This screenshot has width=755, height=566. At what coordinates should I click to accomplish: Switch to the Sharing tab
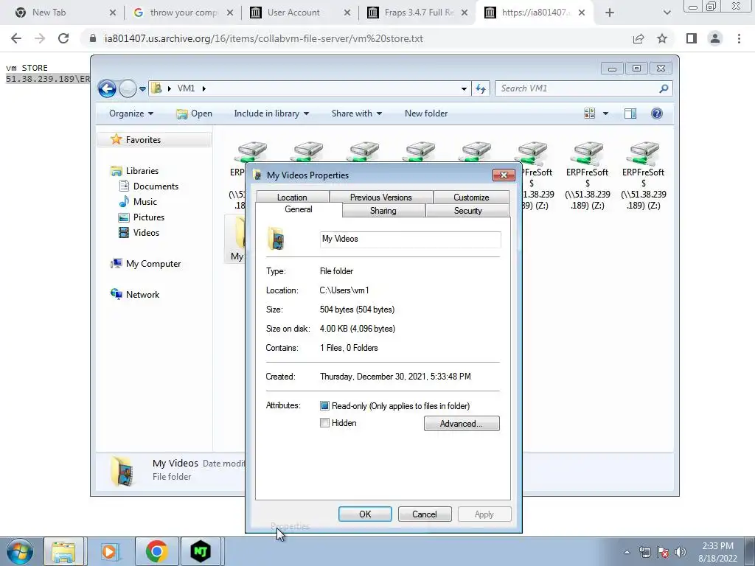coord(383,211)
